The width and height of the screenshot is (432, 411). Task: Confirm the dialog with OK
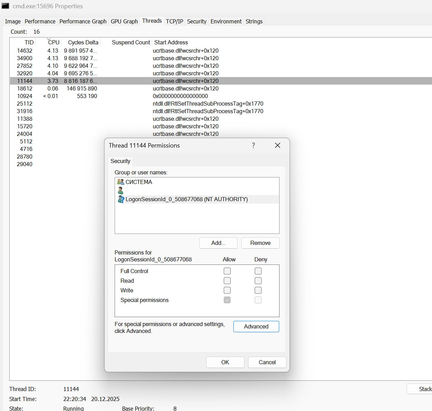(225, 362)
